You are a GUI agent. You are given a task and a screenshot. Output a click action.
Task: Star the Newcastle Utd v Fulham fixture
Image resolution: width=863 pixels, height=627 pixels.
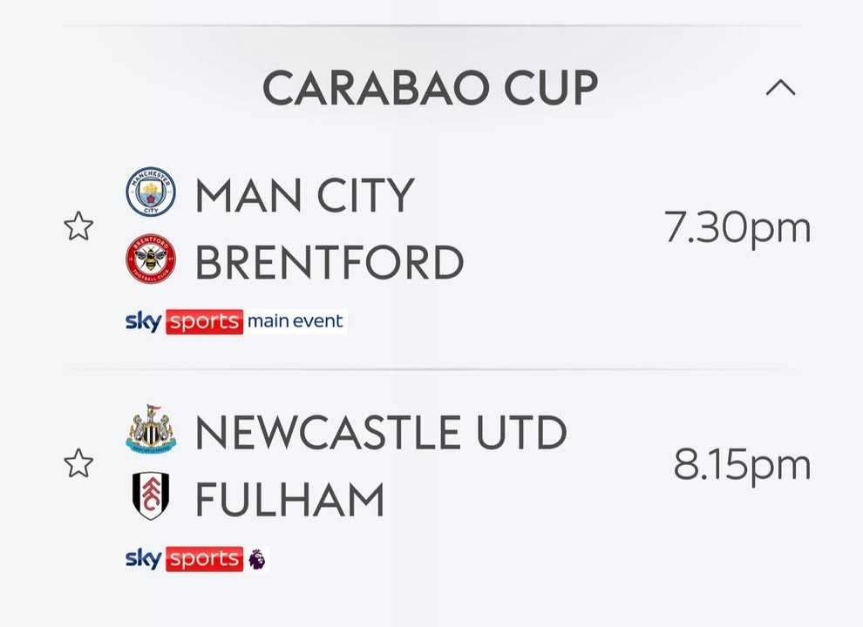[x=78, y=464]
